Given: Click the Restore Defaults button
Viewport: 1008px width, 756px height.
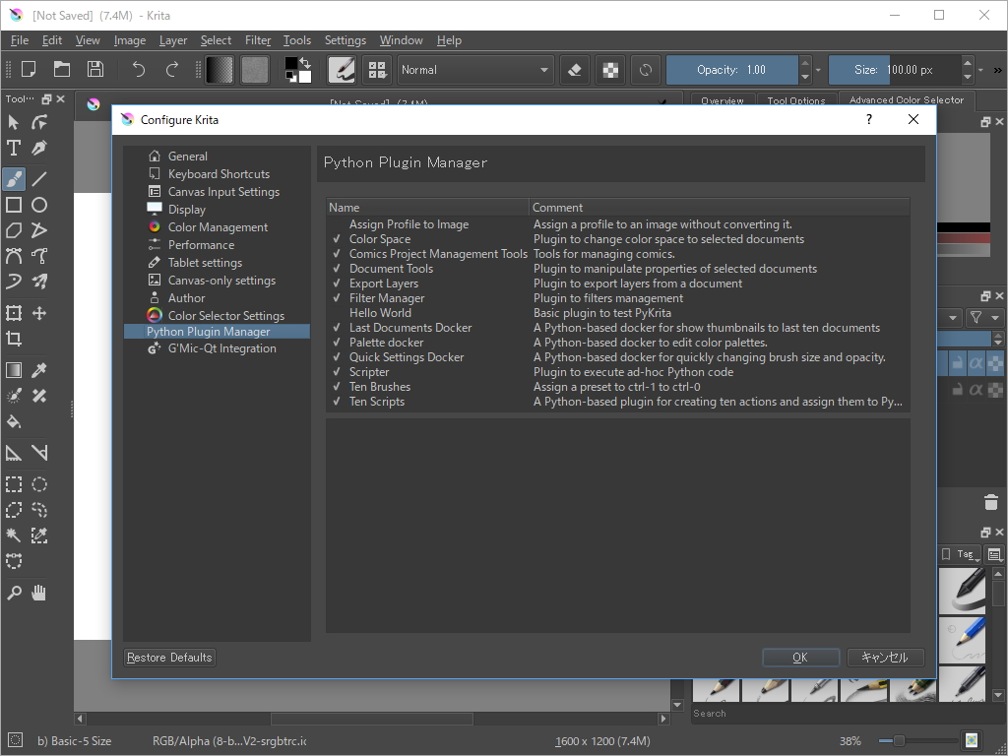Looking at the screenshot, I should 169,658.
